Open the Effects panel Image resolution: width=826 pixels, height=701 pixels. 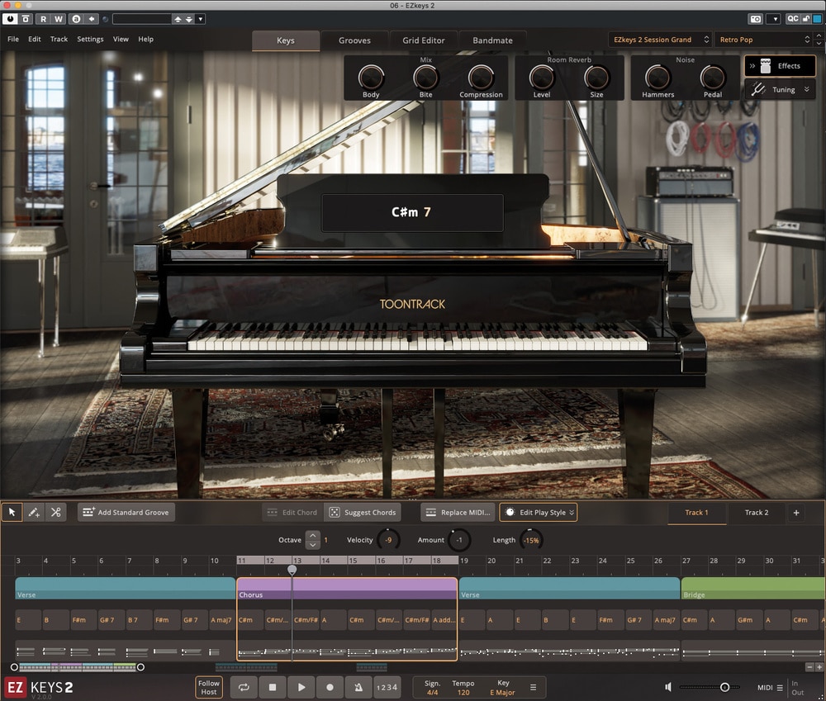coord(780,66)
